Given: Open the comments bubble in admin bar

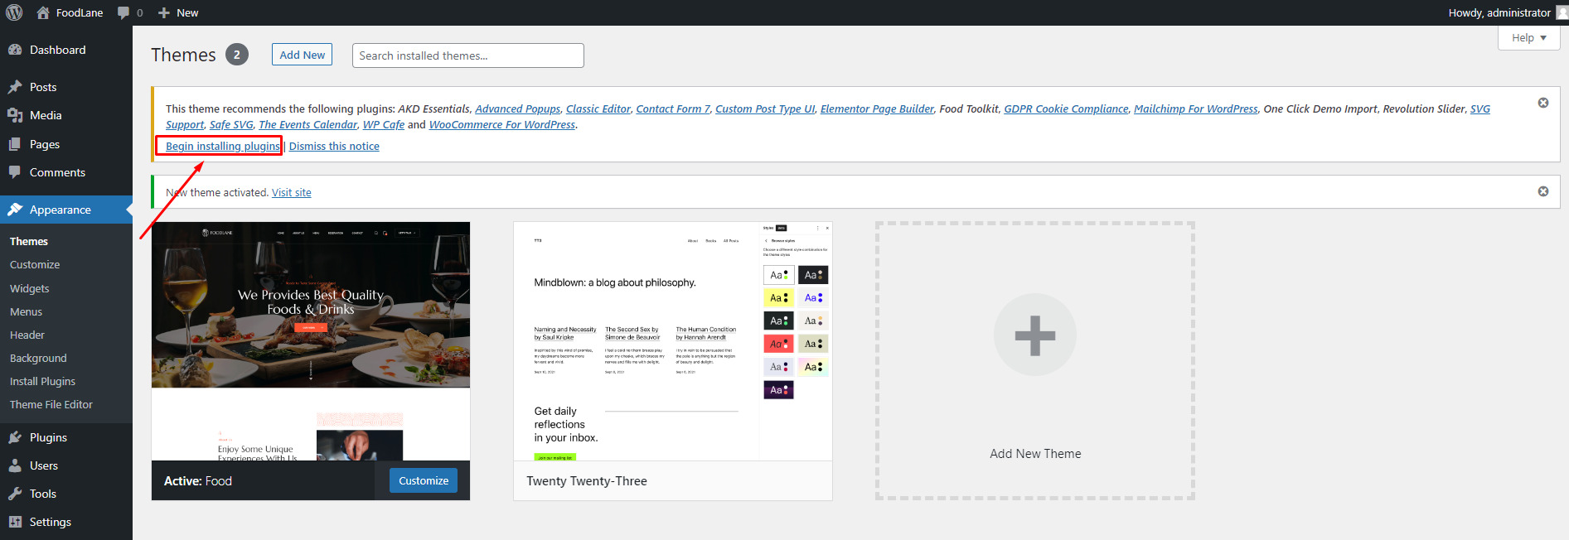Looking at the screenshot, I should [130, 12].
